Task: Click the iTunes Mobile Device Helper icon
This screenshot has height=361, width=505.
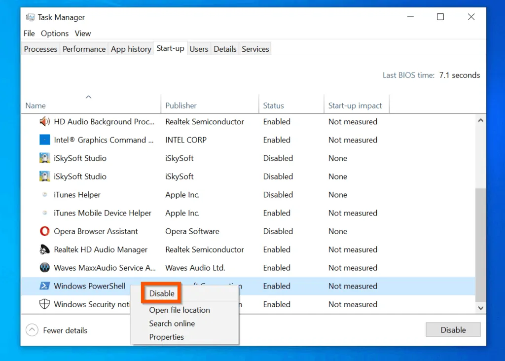Action: [x=45, y=213]
